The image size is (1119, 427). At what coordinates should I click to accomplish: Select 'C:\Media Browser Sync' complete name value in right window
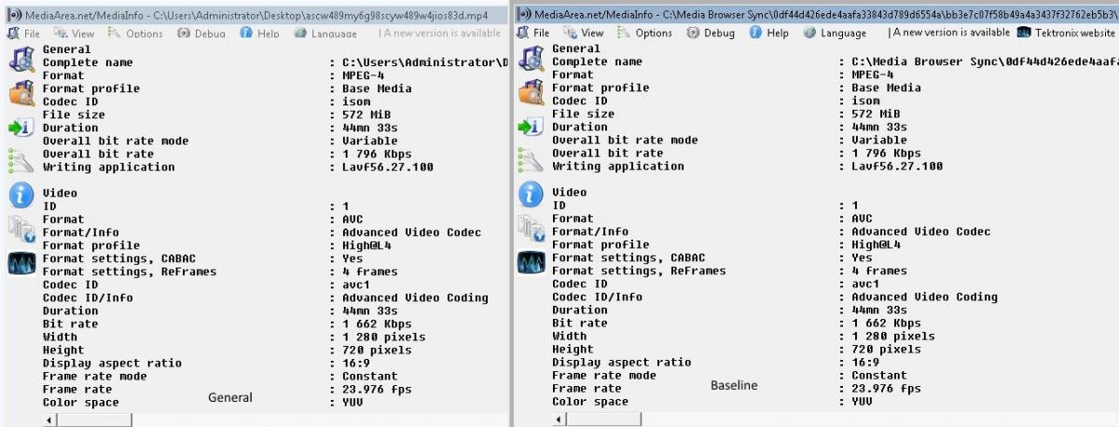pyautogui.click(x=985, y=62)
